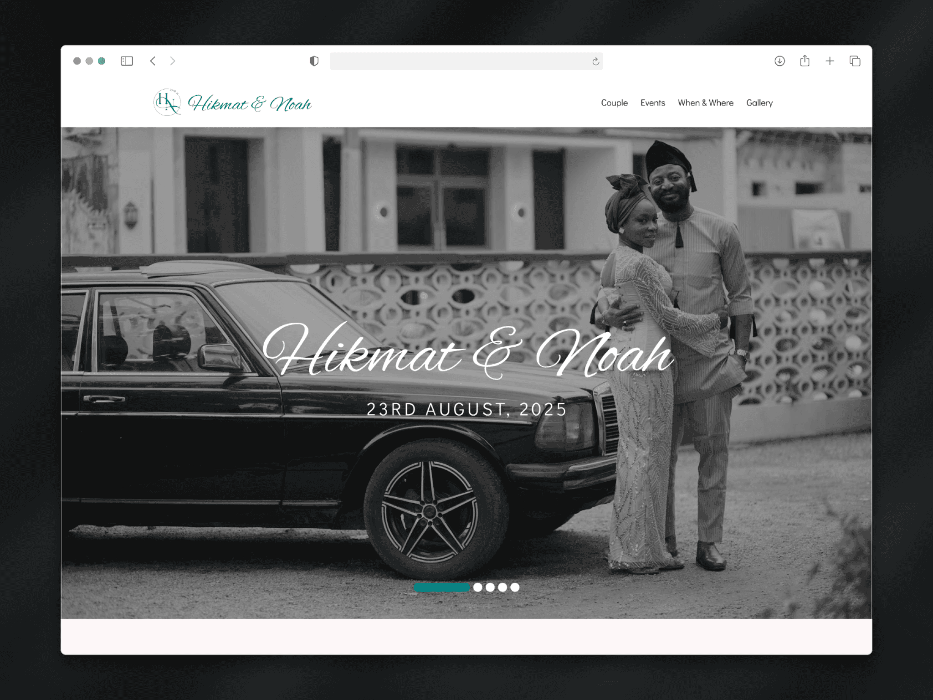Open the Couple nav link
The height and width of the screenshot is (700, 933).
[614, 103]
